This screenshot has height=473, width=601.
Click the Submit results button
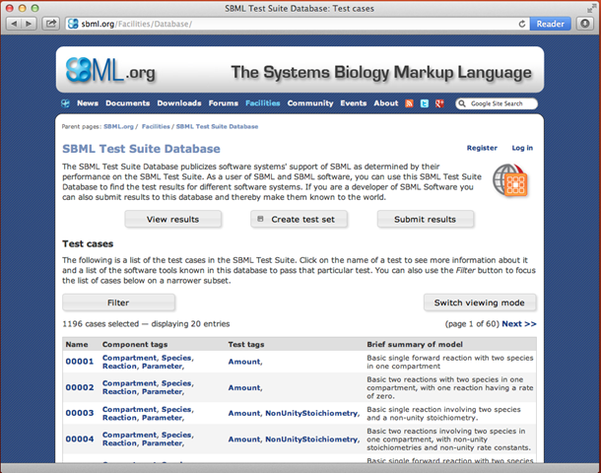point(426,219)
